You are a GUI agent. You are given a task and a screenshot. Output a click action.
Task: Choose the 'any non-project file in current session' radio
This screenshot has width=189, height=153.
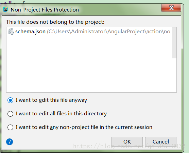(x=10, y=127)
